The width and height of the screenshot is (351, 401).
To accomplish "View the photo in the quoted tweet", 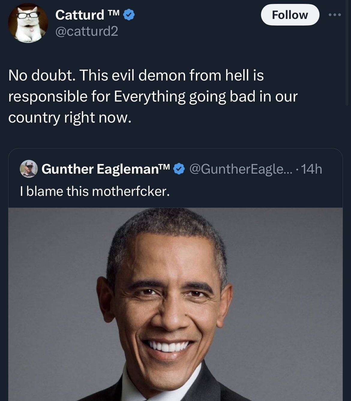I will coord(175,303).
